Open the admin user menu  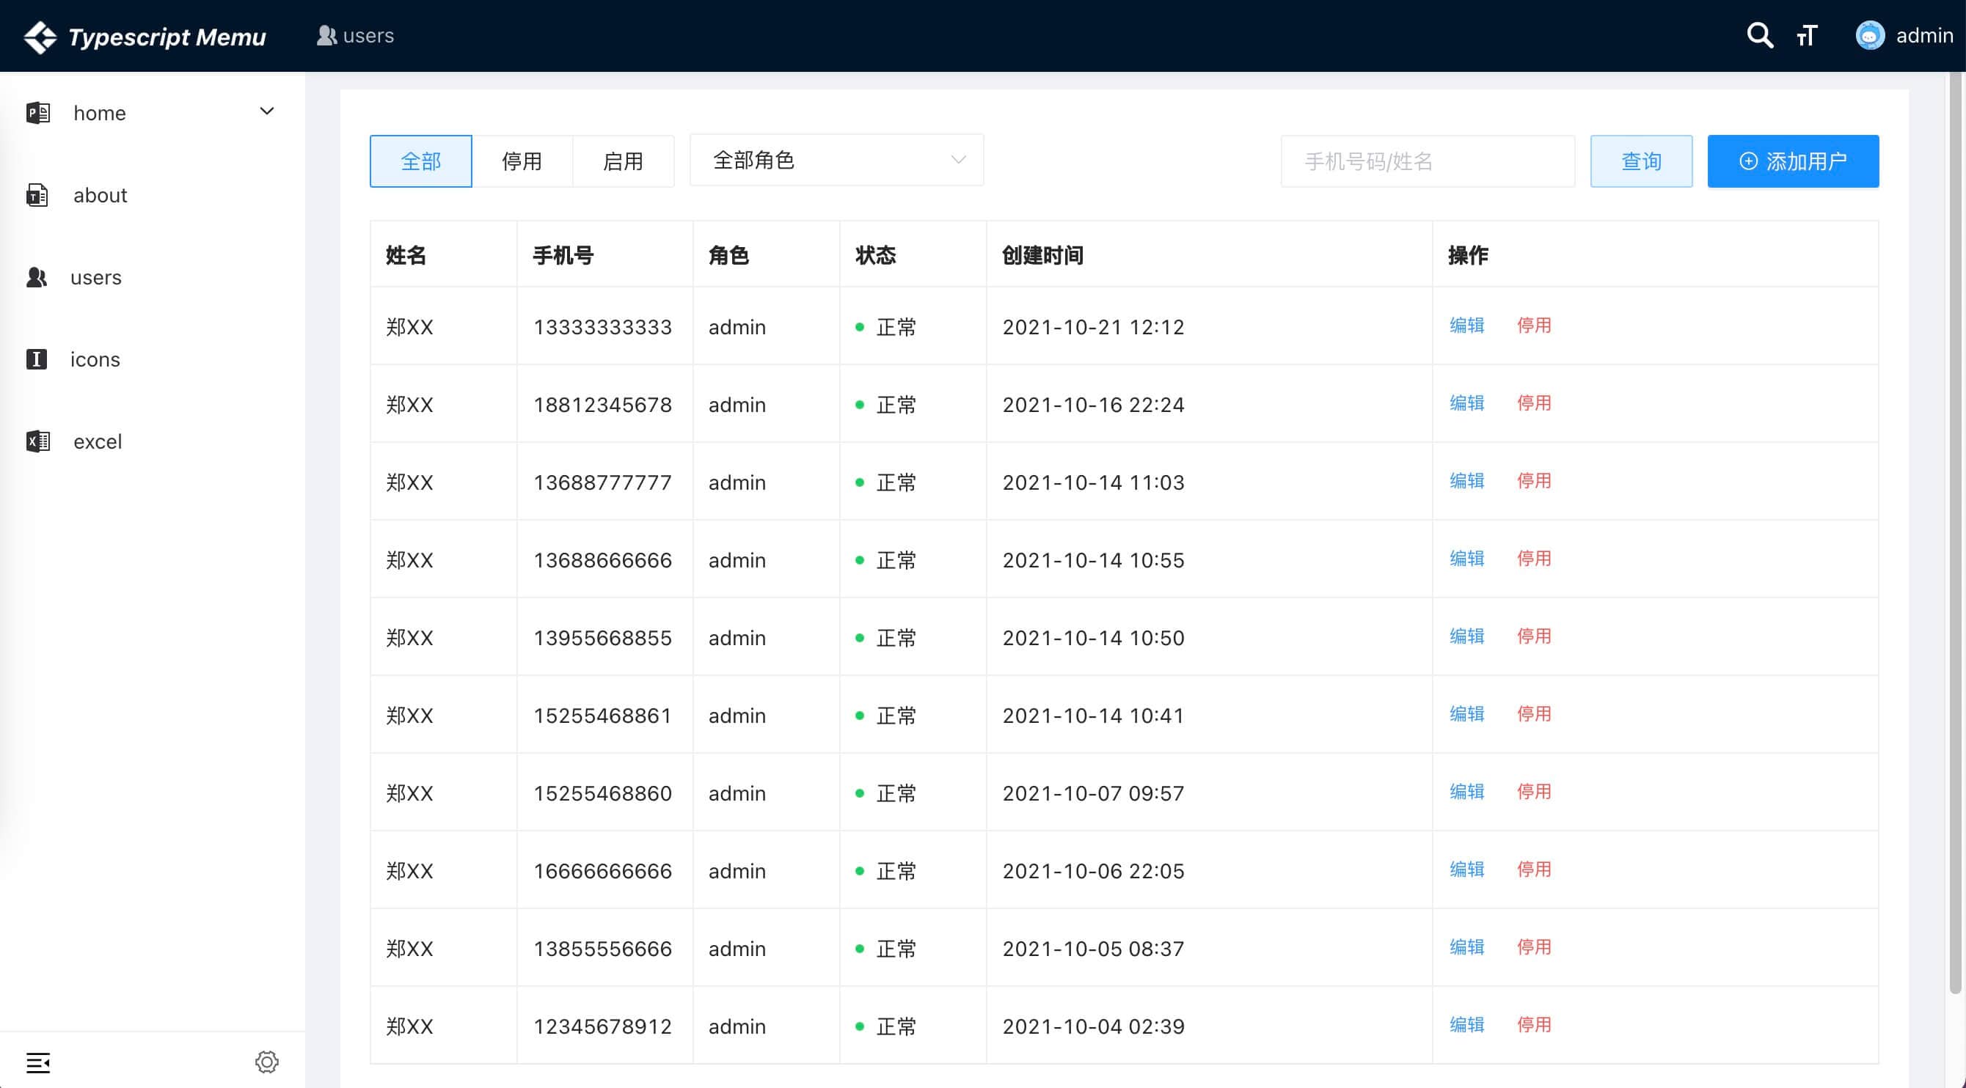pos(1924,35)
